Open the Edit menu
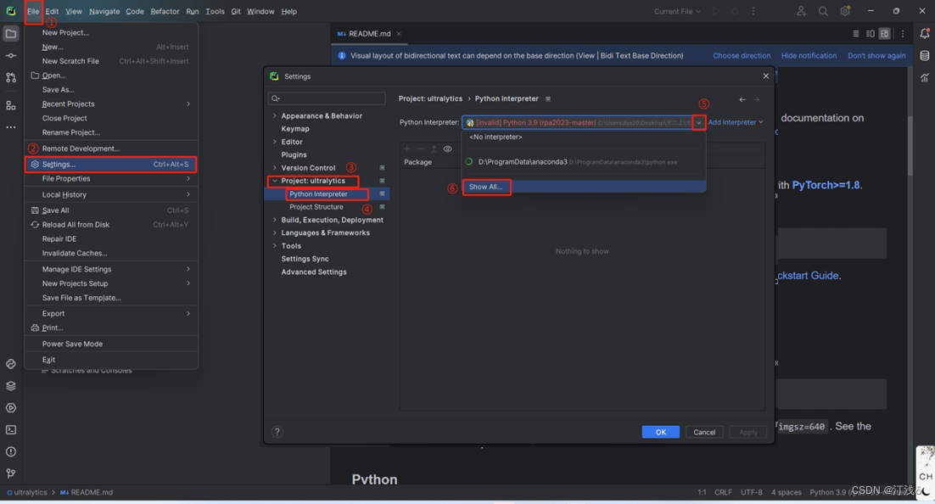Image resolution: width=935 pixels, height=504 pixels. tap(52, 11)
